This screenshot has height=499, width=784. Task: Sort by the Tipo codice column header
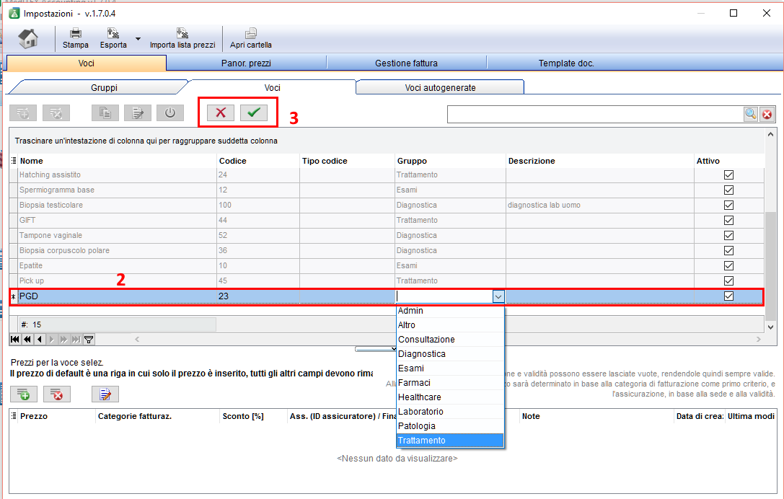[347, 161]
